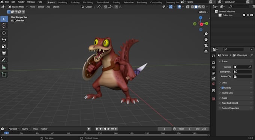Screen dimensions: 255x140
Task: Open the Global orientation dropdown
Action: [x=88, y=7]
